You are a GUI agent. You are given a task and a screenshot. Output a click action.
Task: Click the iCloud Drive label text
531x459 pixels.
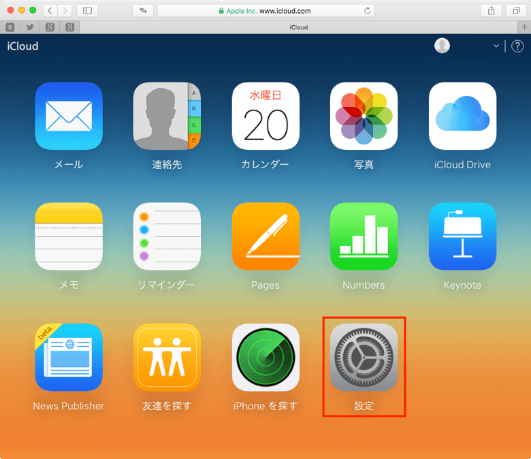click(x=462, y=165)
